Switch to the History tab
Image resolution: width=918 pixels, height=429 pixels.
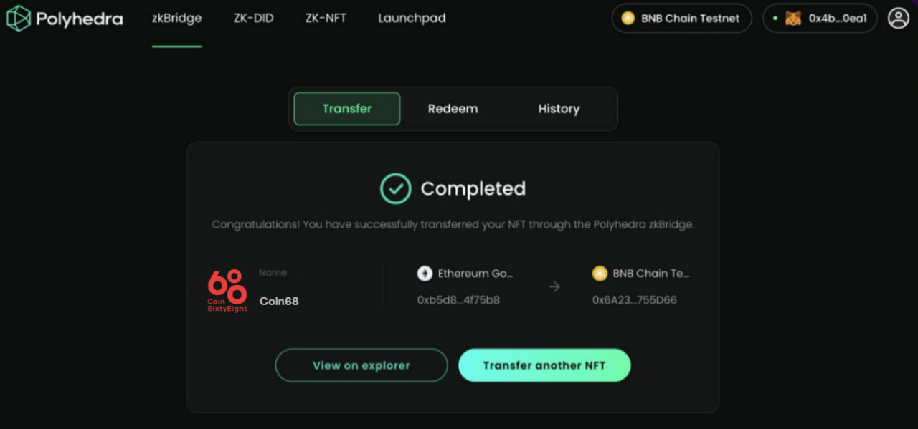click(559, 109)
